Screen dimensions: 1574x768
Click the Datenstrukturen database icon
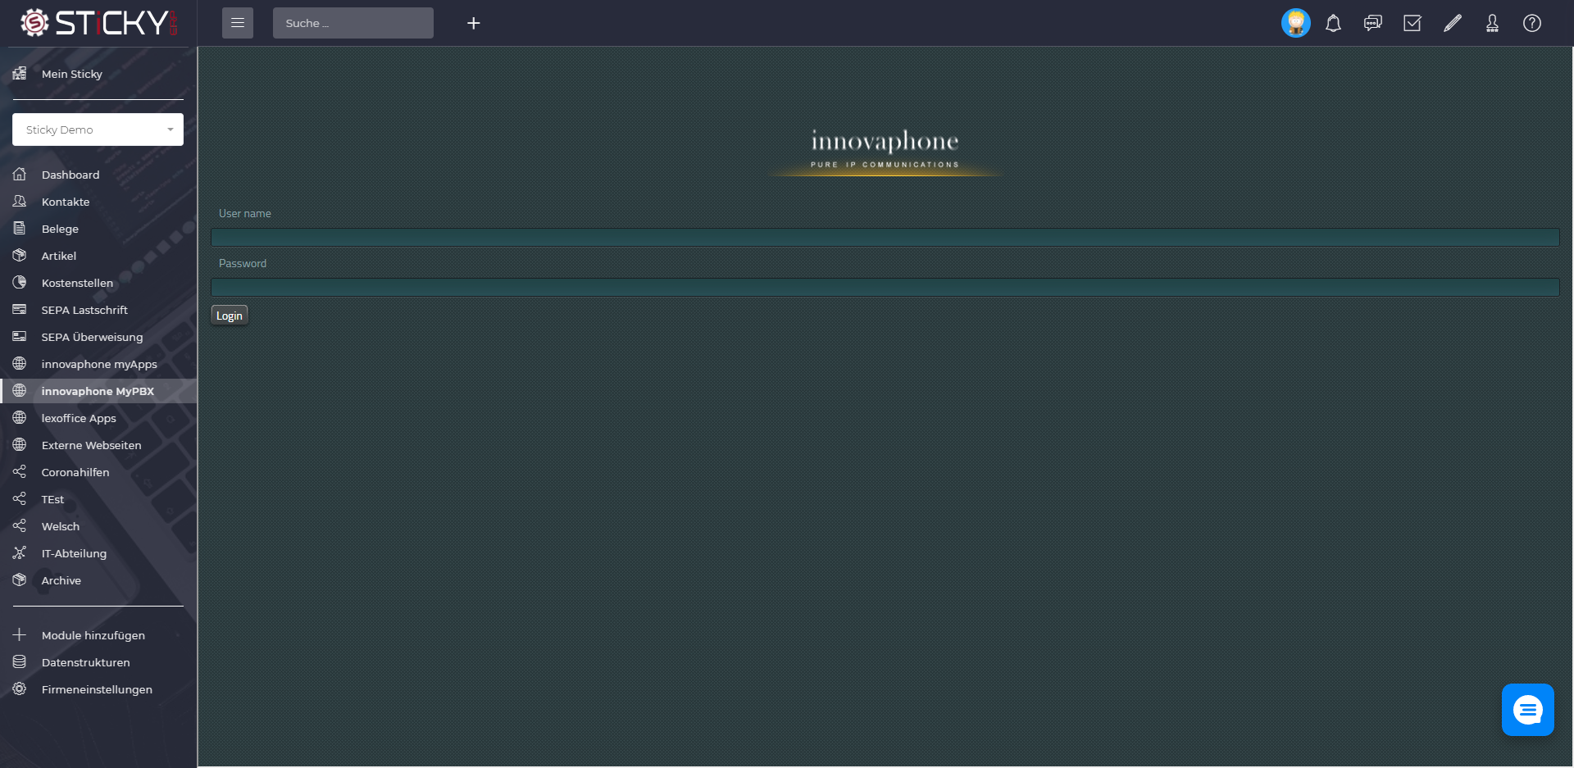click(x=20, y=662)
